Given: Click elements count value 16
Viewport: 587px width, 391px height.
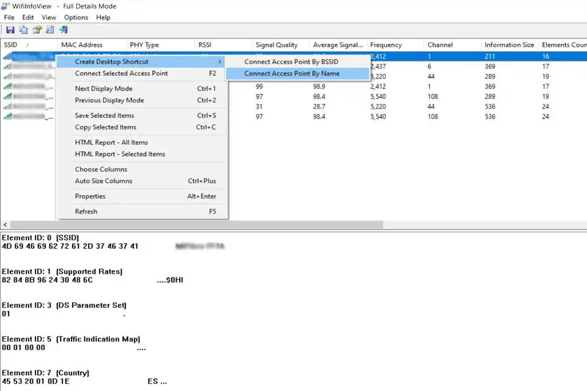Looking at the screenshot, I should [545, 56].
